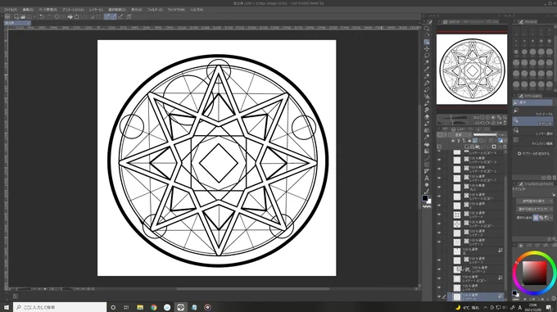
Task: Select the Figure curve line tool
Action: 427,157
